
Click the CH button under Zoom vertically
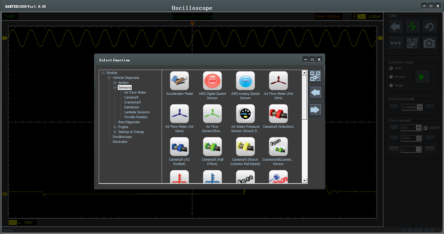[394, 128]
